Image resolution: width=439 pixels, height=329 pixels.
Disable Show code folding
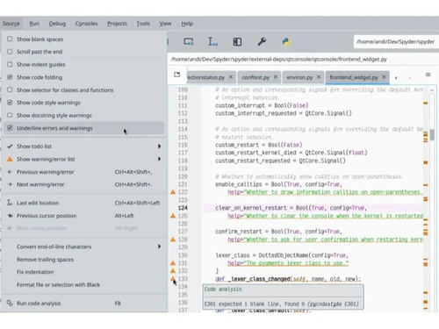point(10,77)
